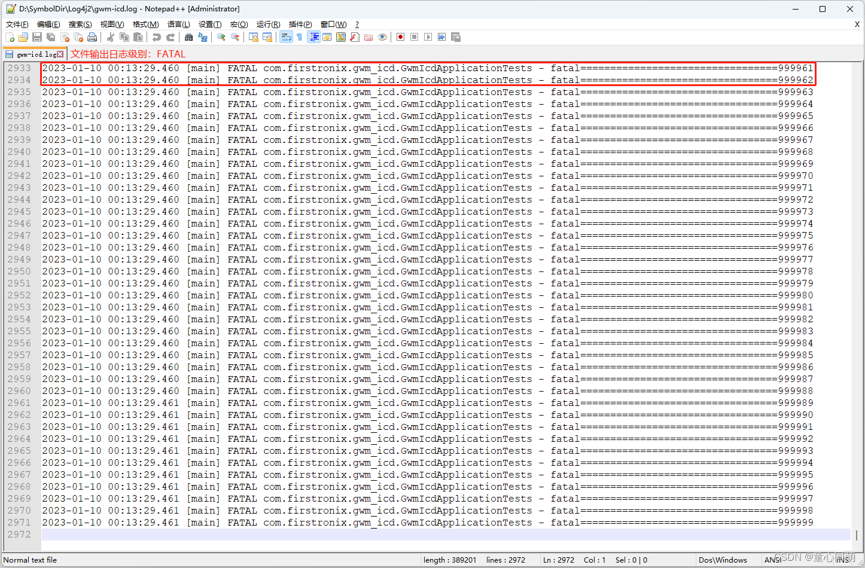Save the gwm-icd.log file
This screenshot has height=568, width=865.
coord(37,36)
